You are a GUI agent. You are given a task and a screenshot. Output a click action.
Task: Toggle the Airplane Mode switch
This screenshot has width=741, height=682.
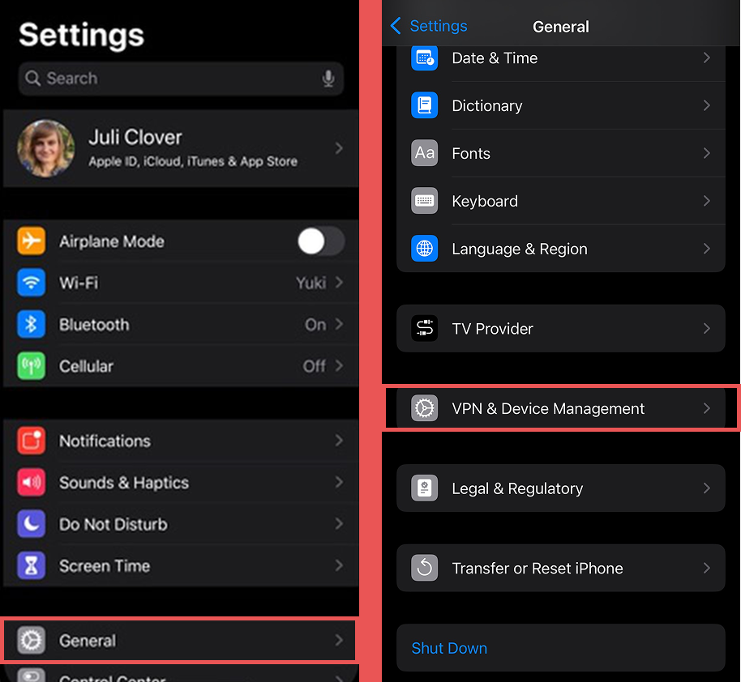(x=320, y=241)
